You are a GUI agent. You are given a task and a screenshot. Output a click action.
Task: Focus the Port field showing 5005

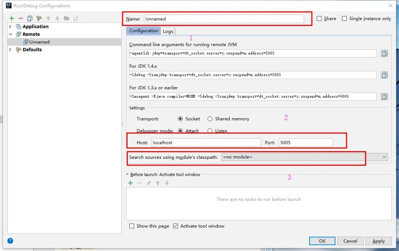[x=306, y=143]
